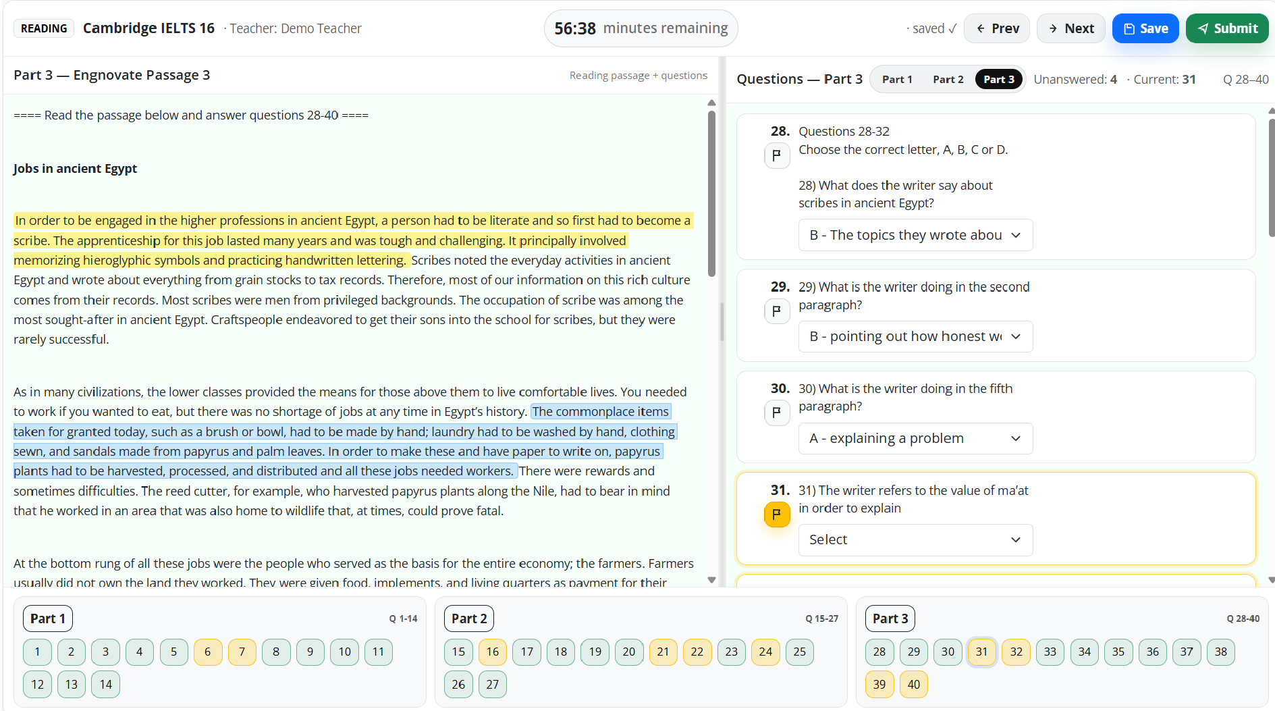Switch to Part 2 questions tab

[x=948, y=79]
